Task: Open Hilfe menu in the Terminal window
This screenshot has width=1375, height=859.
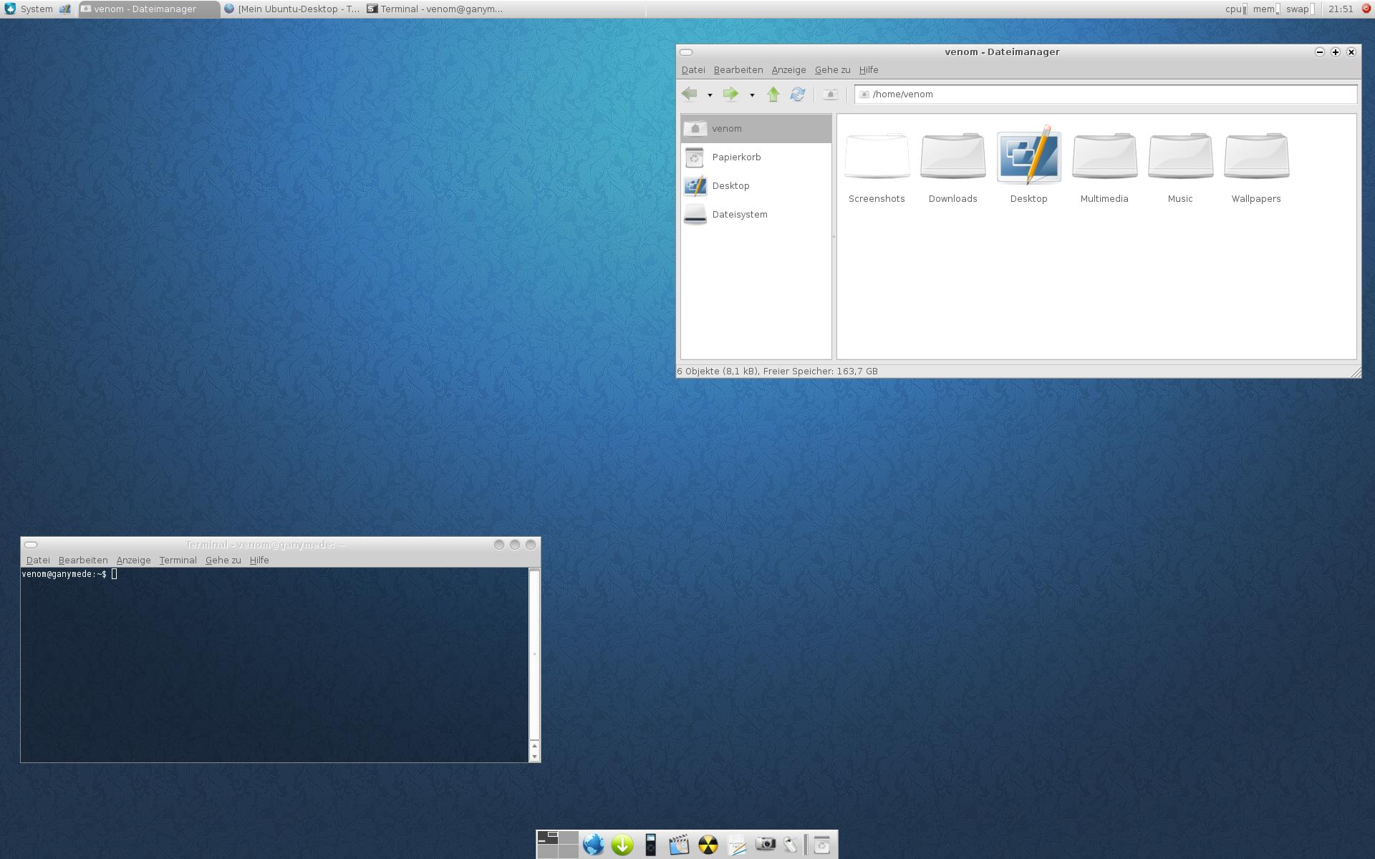Action: [x=259, y=560]
